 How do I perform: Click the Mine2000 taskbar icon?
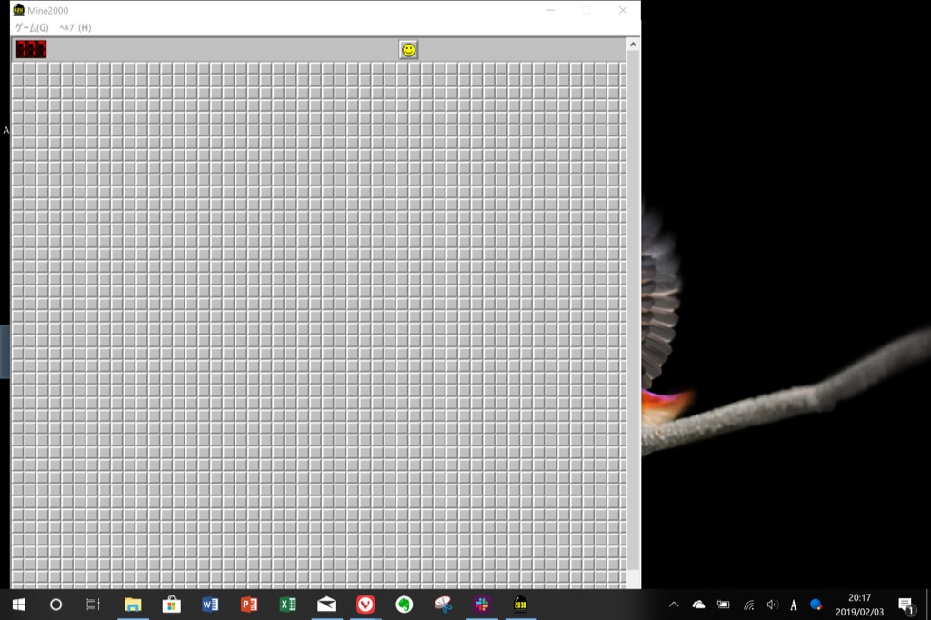pos(521,605)
